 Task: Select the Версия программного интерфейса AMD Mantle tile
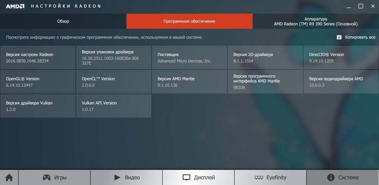coord(265,82)
